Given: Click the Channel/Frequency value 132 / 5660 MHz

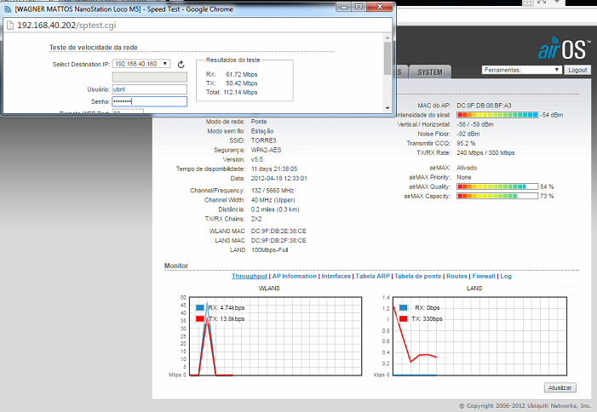Looking at the screenshot, I should tap(273, 190).
